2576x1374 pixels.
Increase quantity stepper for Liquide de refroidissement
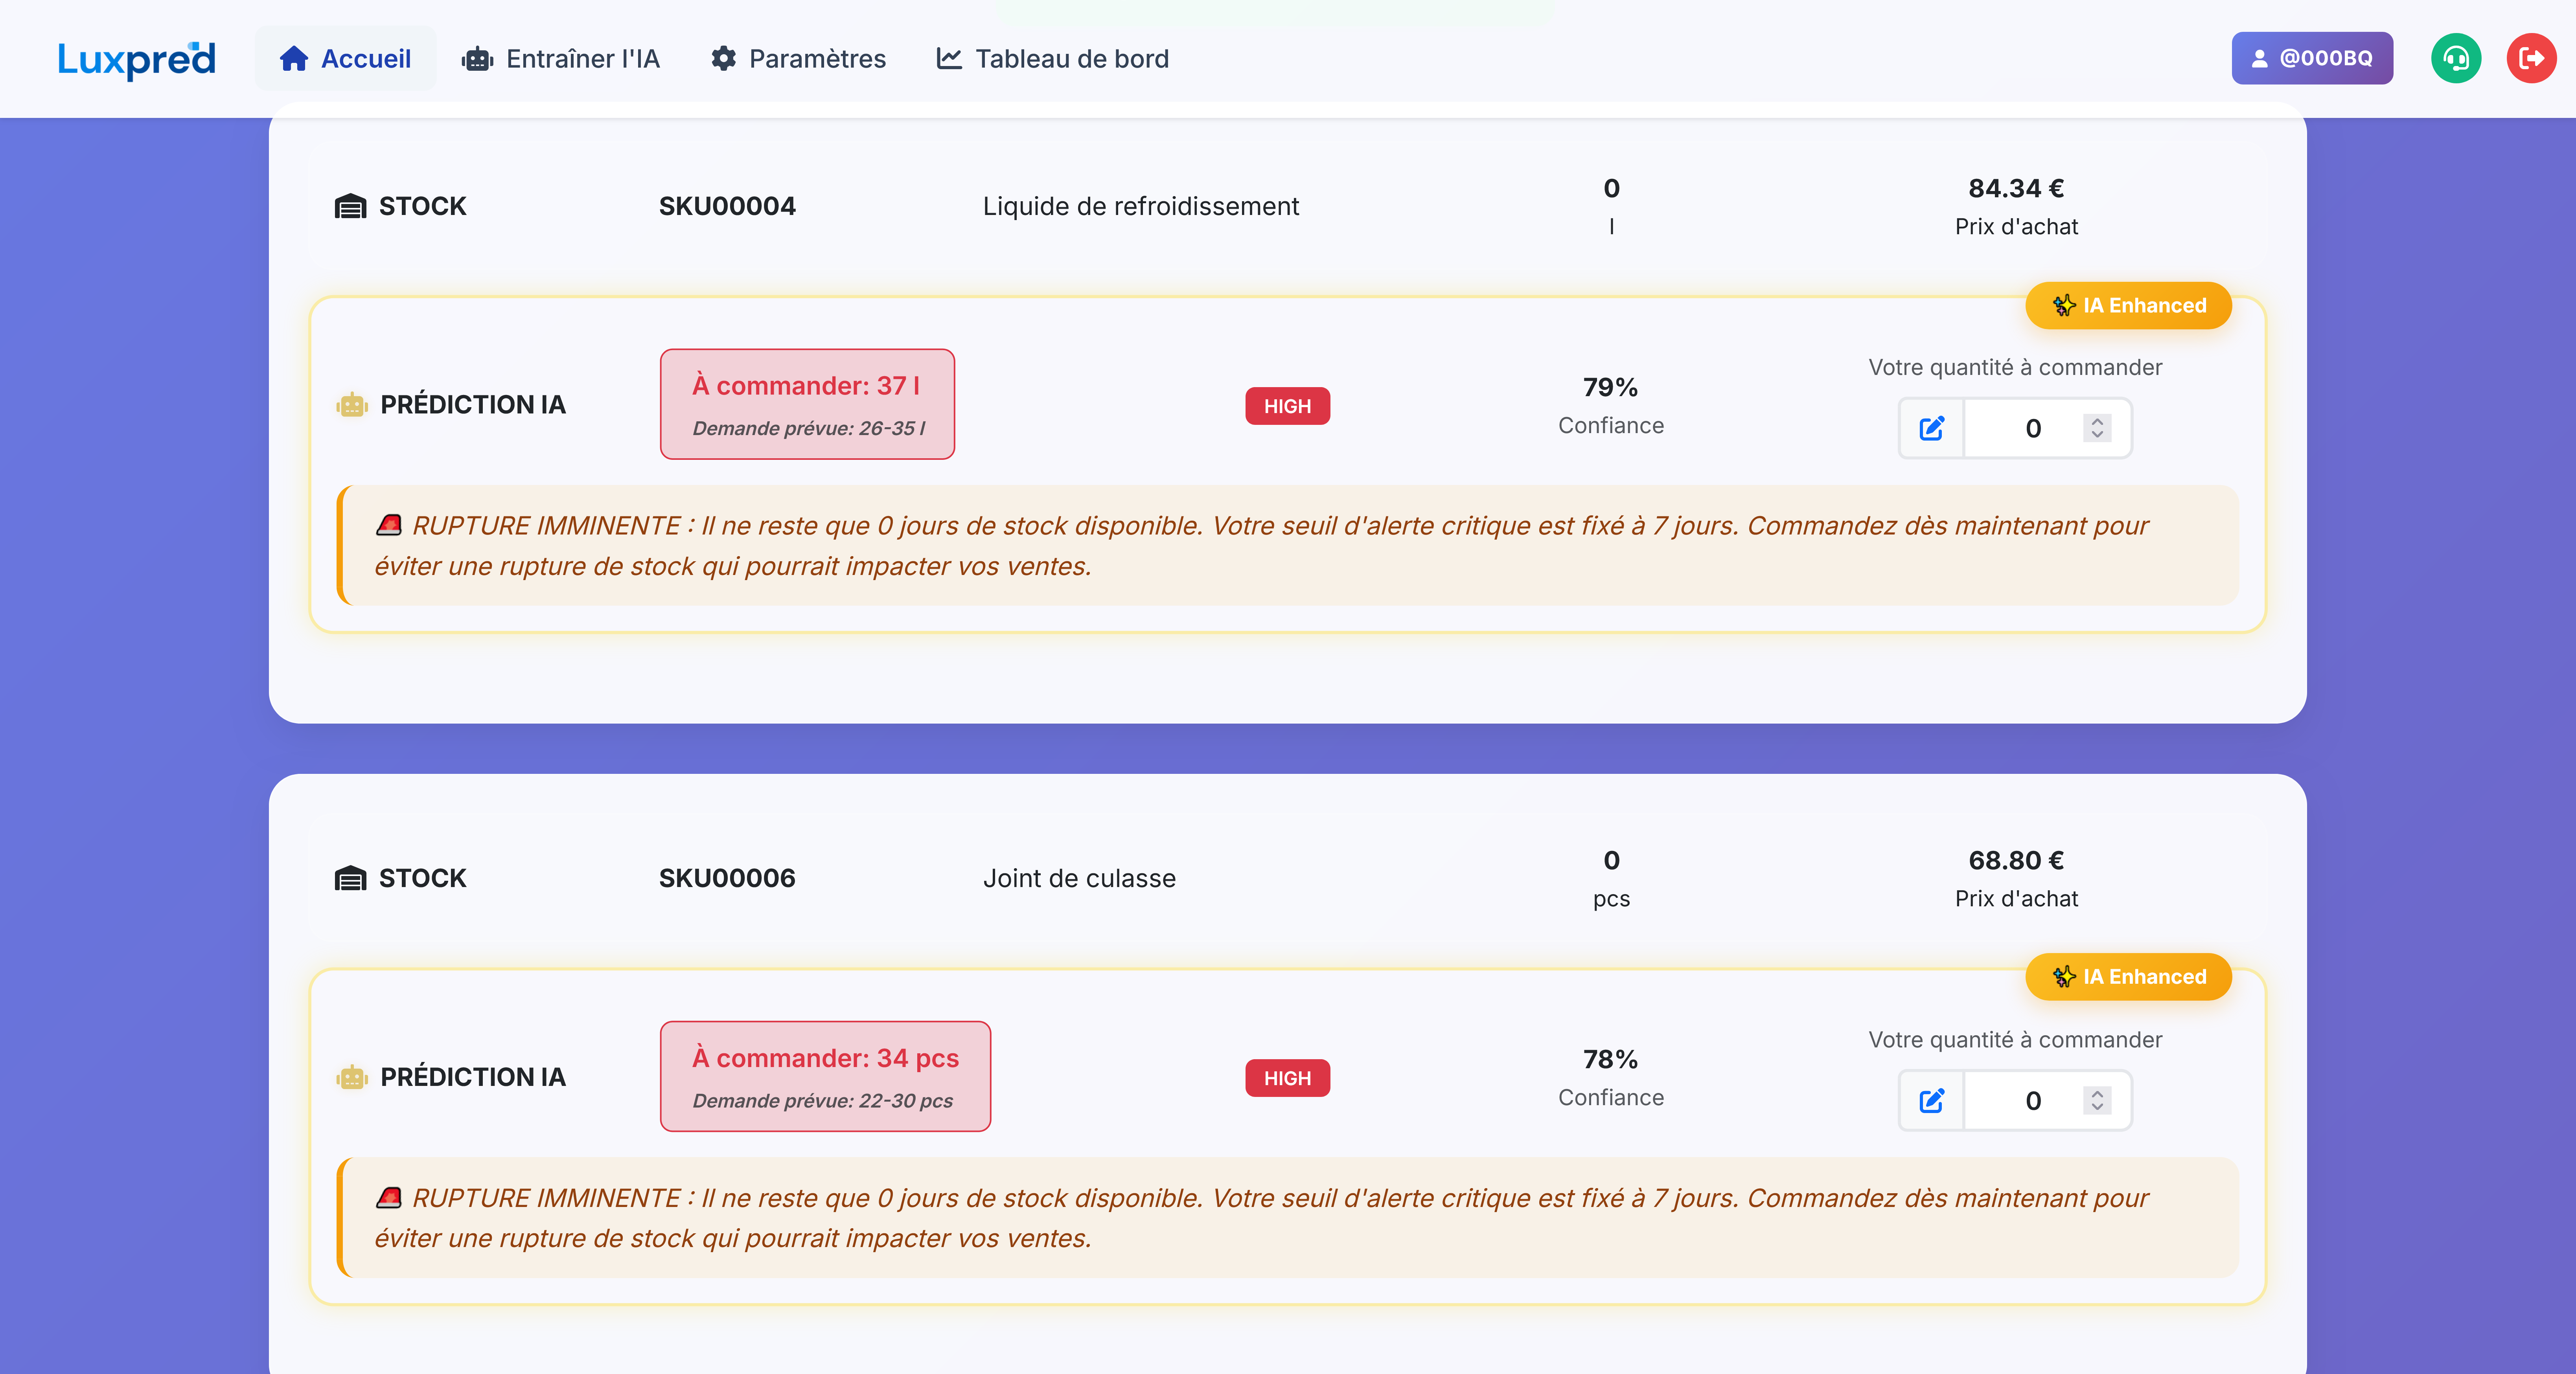point(2097,421)
